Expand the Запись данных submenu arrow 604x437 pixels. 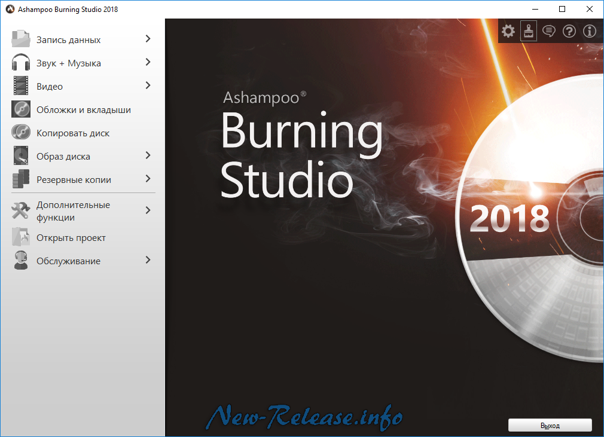pos(148,39)
